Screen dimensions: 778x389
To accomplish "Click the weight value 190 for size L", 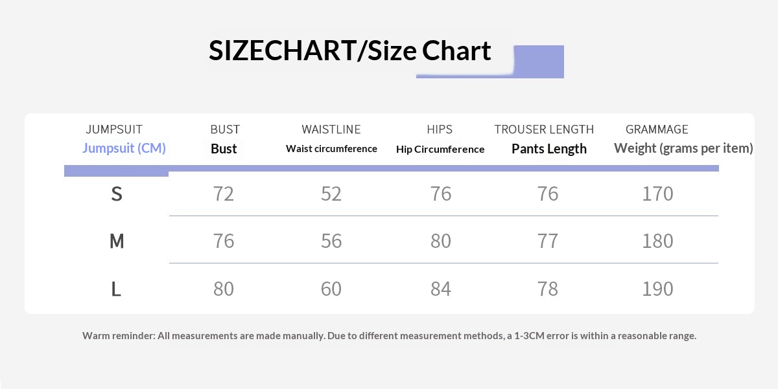I will click(x=657, y=289).
